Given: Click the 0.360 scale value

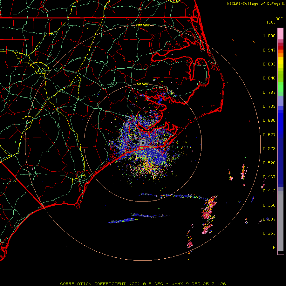Looking at the screenshot, I should click(x=269, y=205).
